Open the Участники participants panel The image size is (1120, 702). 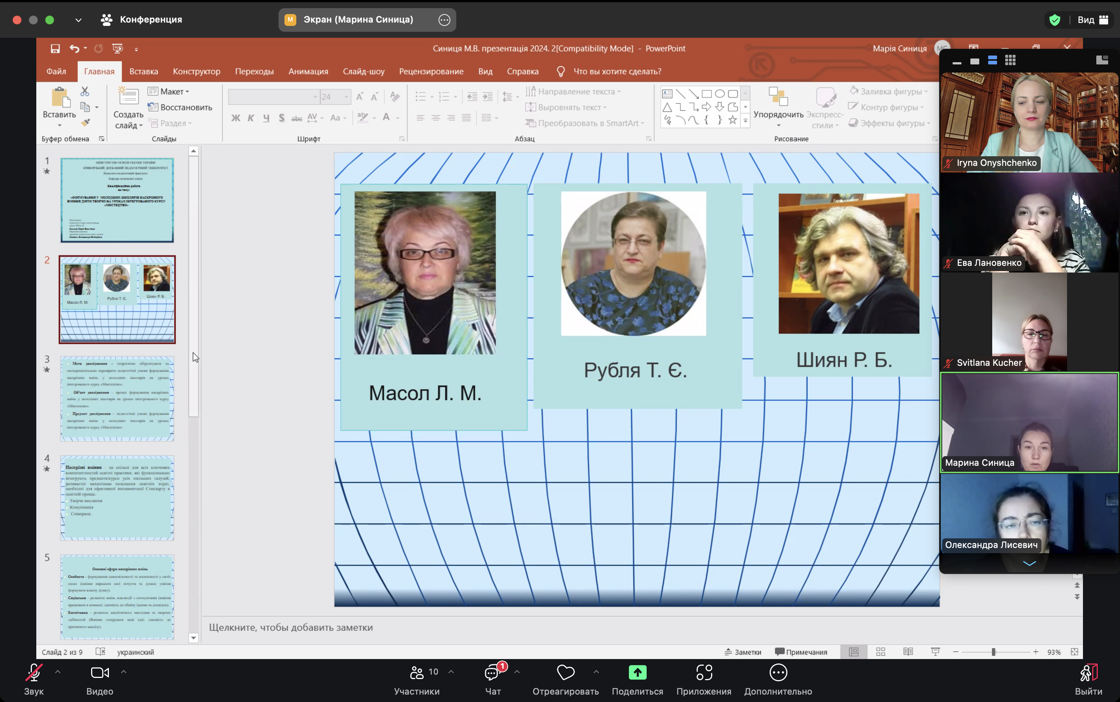(417, 679)
